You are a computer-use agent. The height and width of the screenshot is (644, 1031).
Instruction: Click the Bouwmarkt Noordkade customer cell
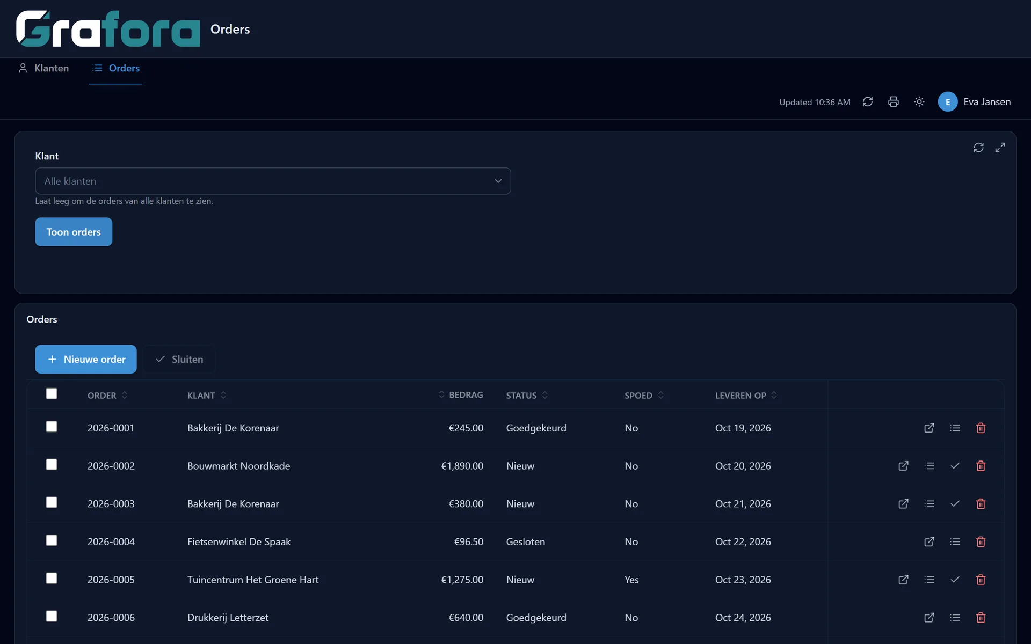click(x=238, y=466)
